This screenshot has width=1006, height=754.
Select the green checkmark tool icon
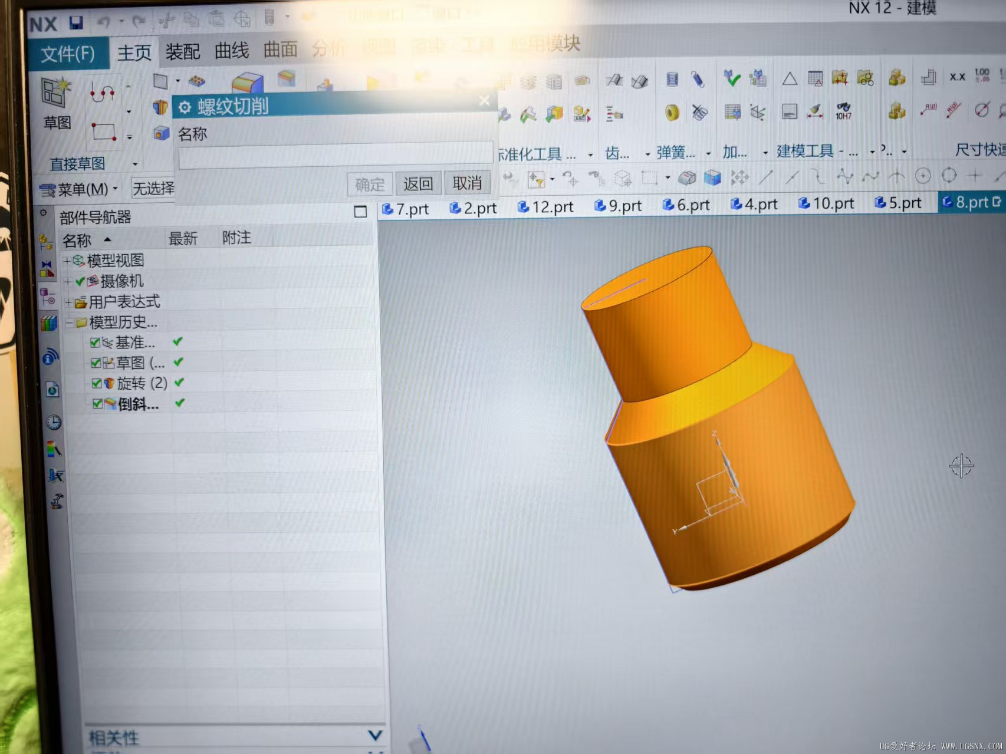[732, 78]
